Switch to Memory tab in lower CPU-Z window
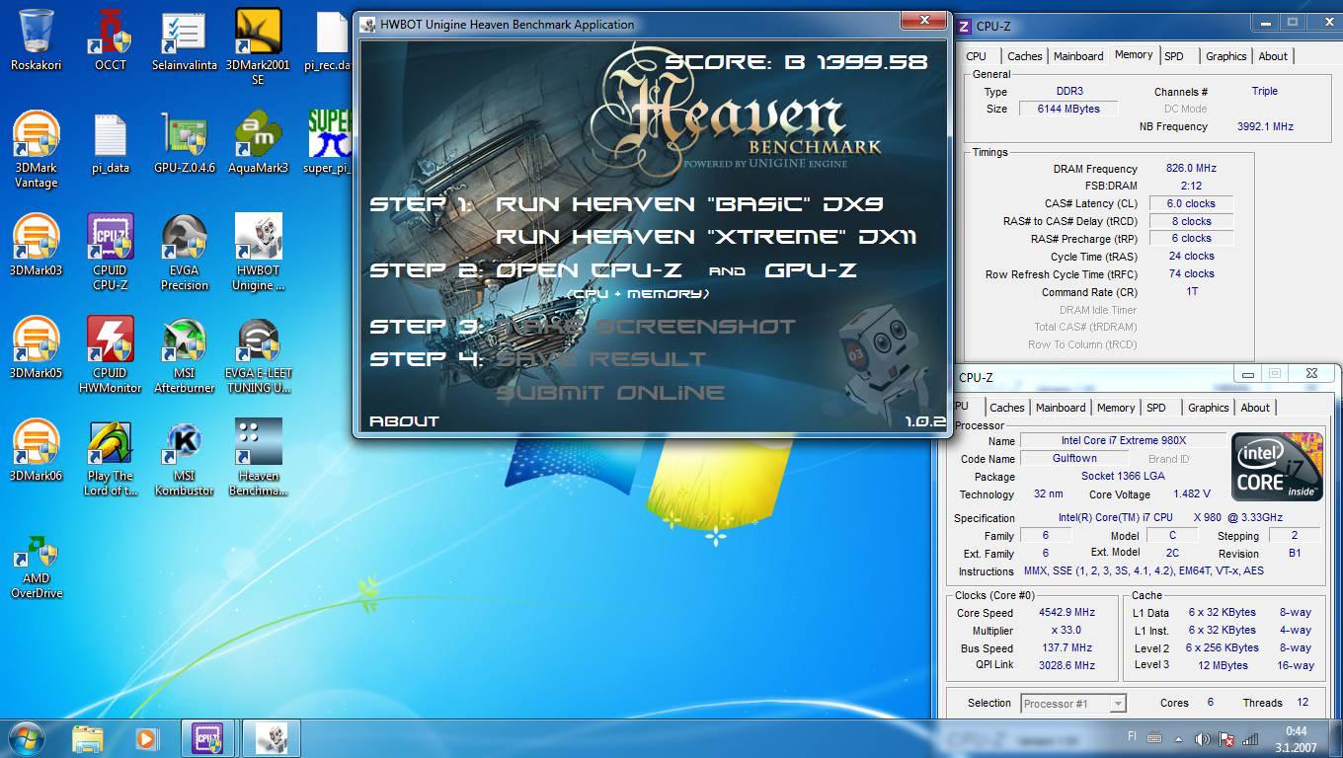 pyautogui.click(x=1115, y=408)
